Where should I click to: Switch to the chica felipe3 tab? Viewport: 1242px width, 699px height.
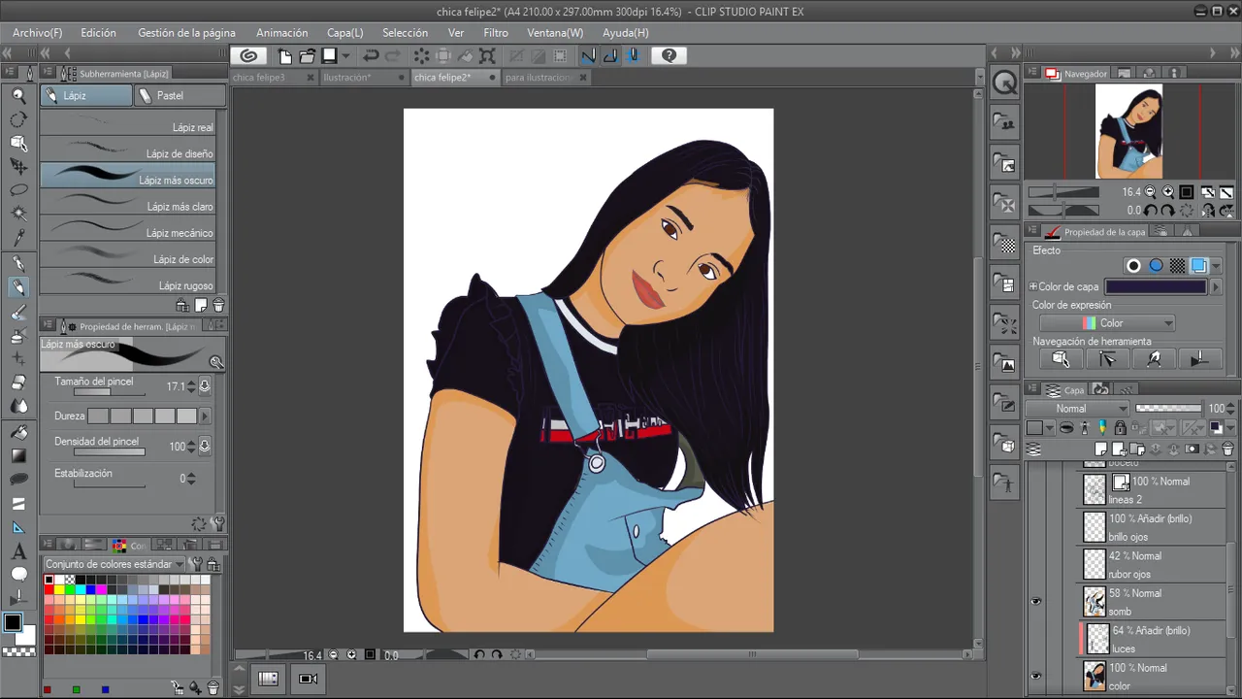(259, 78)
